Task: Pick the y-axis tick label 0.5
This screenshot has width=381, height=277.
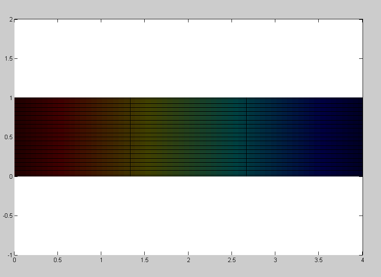Action: pyautogui.click(x=8, y=137)
